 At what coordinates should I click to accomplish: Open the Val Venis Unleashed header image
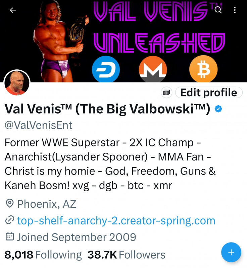pos(123,41)
